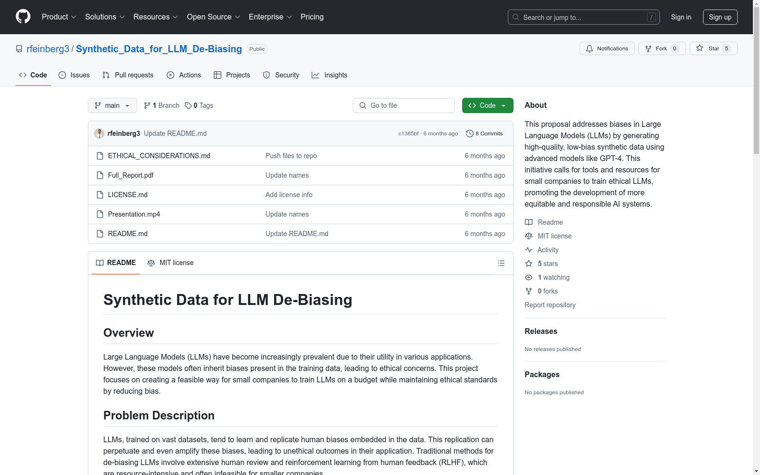Click the star icon beside 5 stars
Viewport: 760px width, 475px height.
point(529,264)
